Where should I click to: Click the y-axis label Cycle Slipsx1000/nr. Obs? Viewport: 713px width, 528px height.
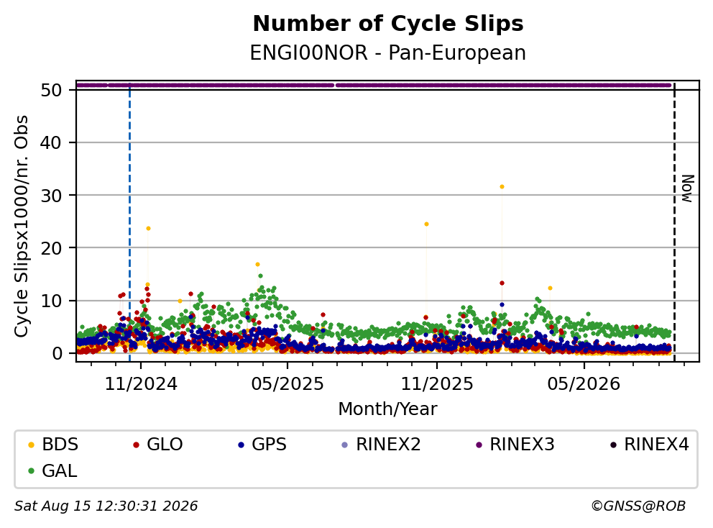(21, 226)
